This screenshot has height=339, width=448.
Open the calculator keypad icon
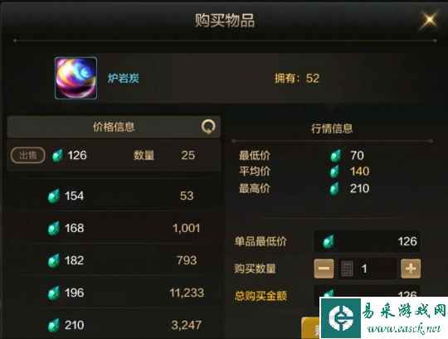click(x=347, y=269)
